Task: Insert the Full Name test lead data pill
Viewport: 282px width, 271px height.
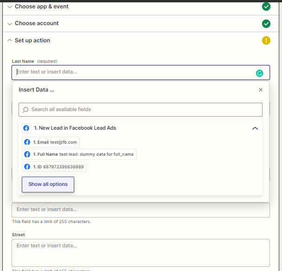Action: [79, 154]
